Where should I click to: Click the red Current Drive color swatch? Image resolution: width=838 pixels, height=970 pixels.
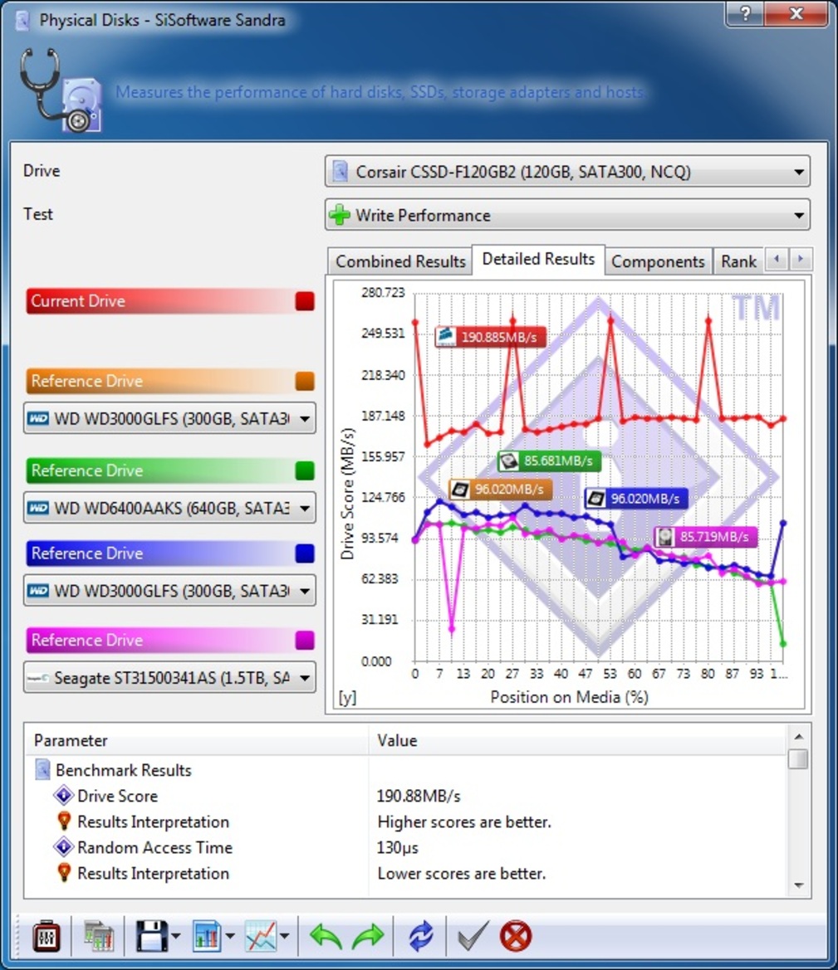pos(305,301)
